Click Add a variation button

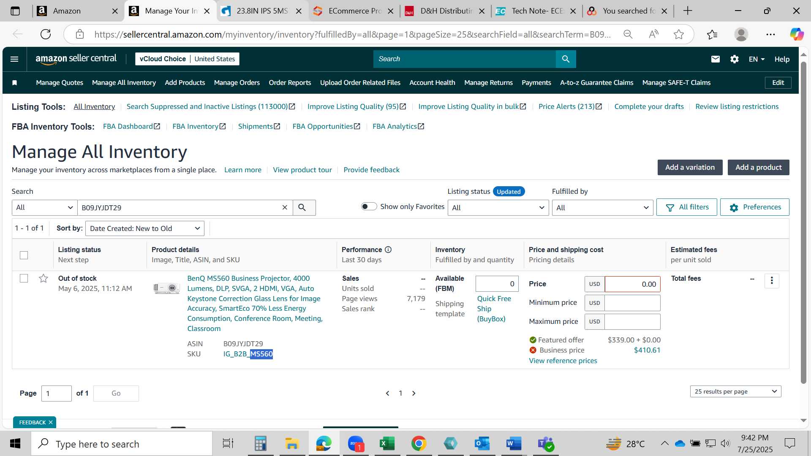690,167
